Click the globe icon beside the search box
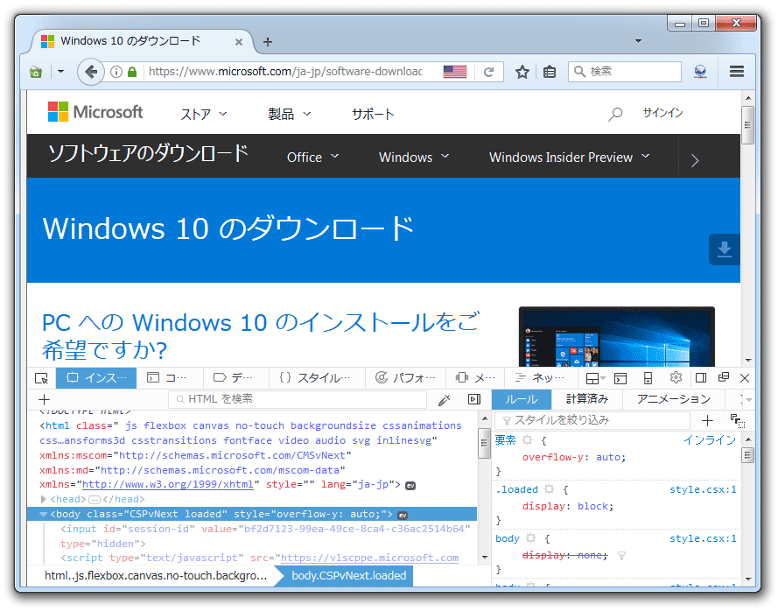This screenshot has width=778, height=611. click(700, 73)
